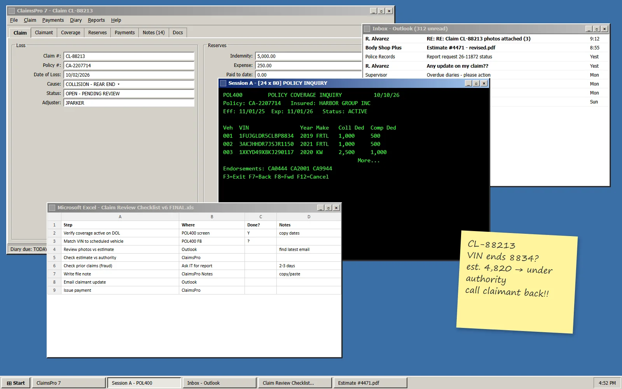Select the '?' cell in Done? column

(260, 241)
